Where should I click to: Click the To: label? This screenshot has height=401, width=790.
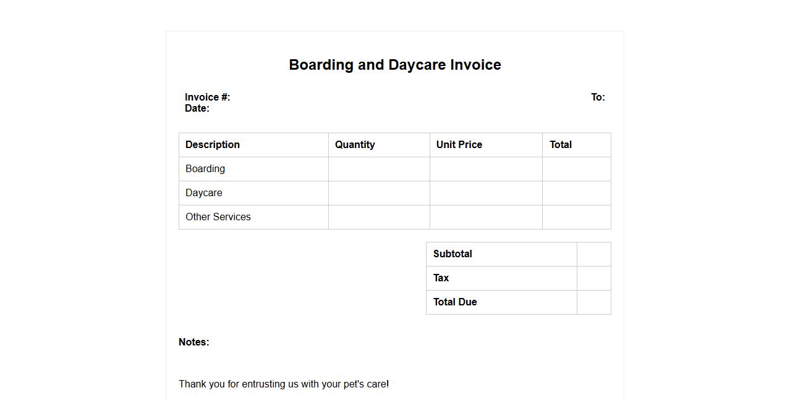point(597,97)
